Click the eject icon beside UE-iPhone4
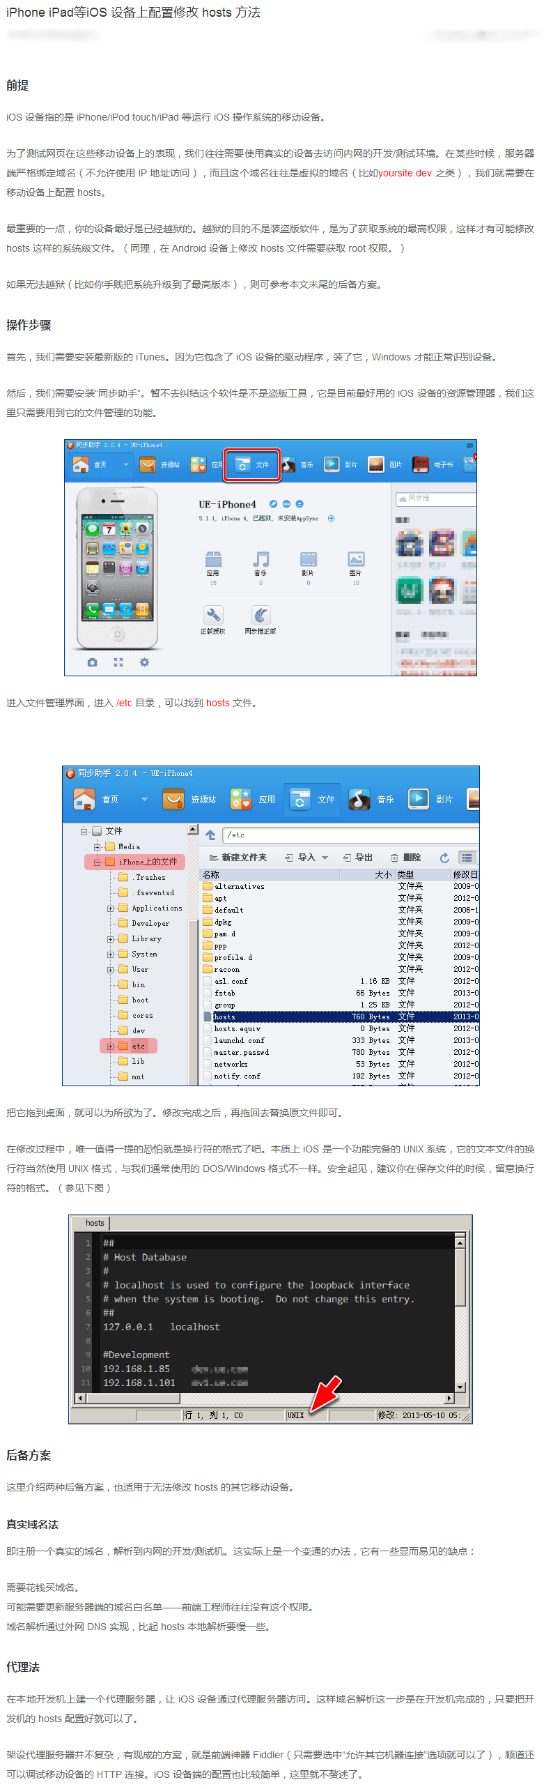This screenshot has height=1789, width=544. pos(300,503)
